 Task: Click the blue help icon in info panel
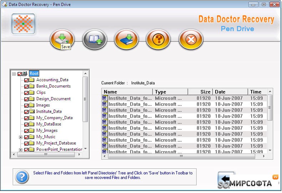[x=22, y=177]
